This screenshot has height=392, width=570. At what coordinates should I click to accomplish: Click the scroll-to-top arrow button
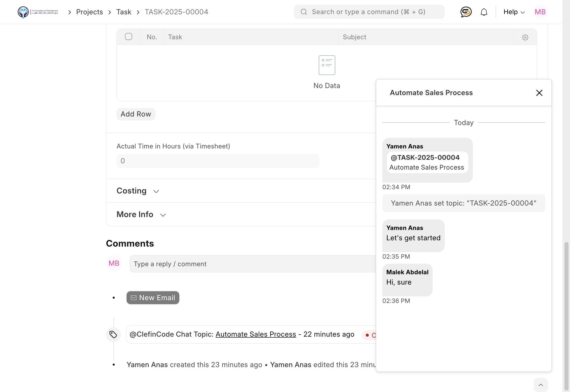[x=541, y=385]
